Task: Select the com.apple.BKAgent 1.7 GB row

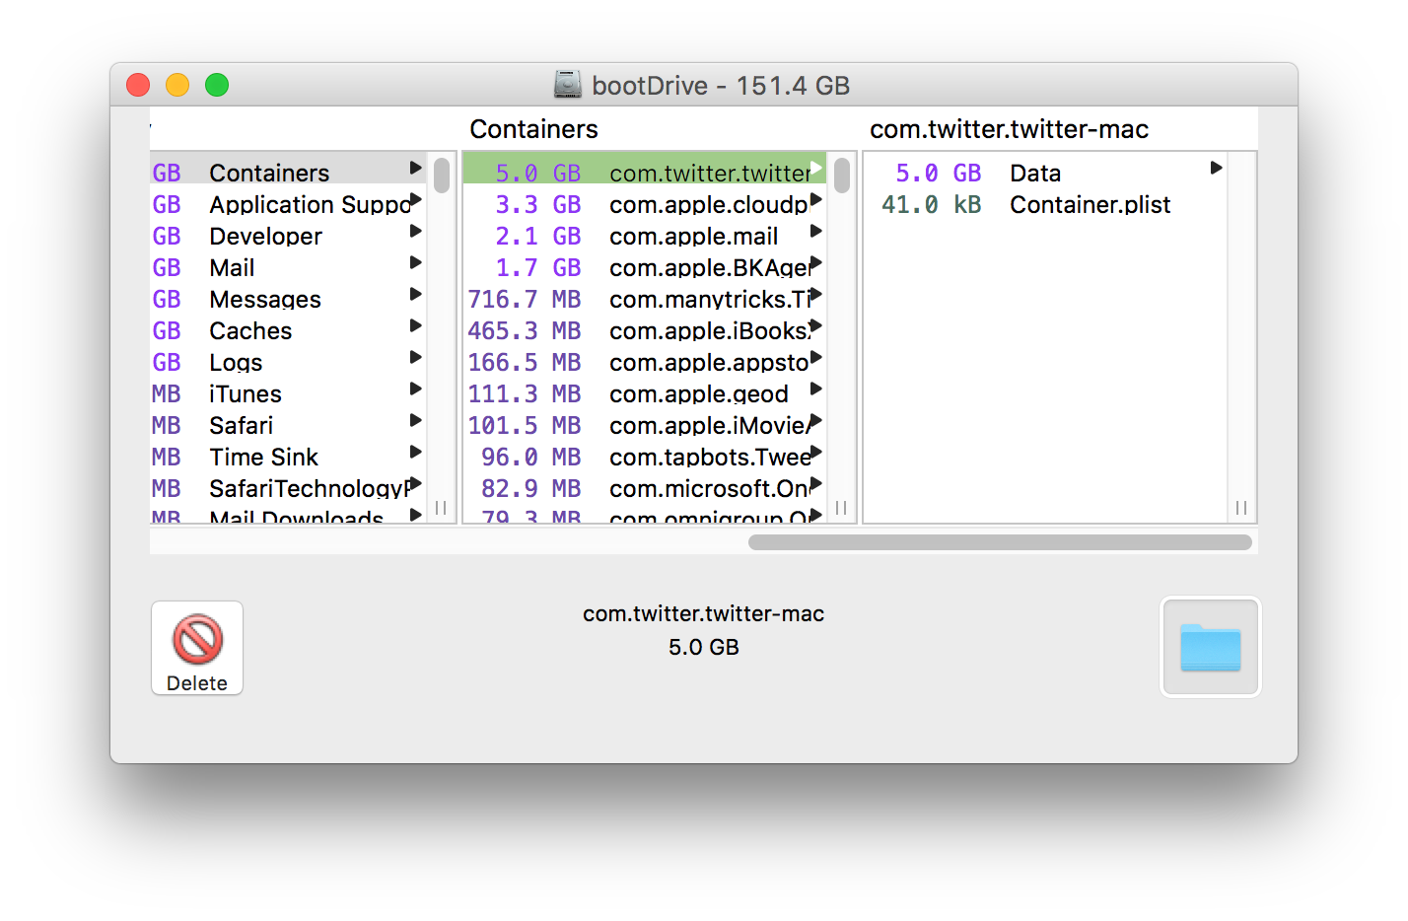Action: [645, 263]
